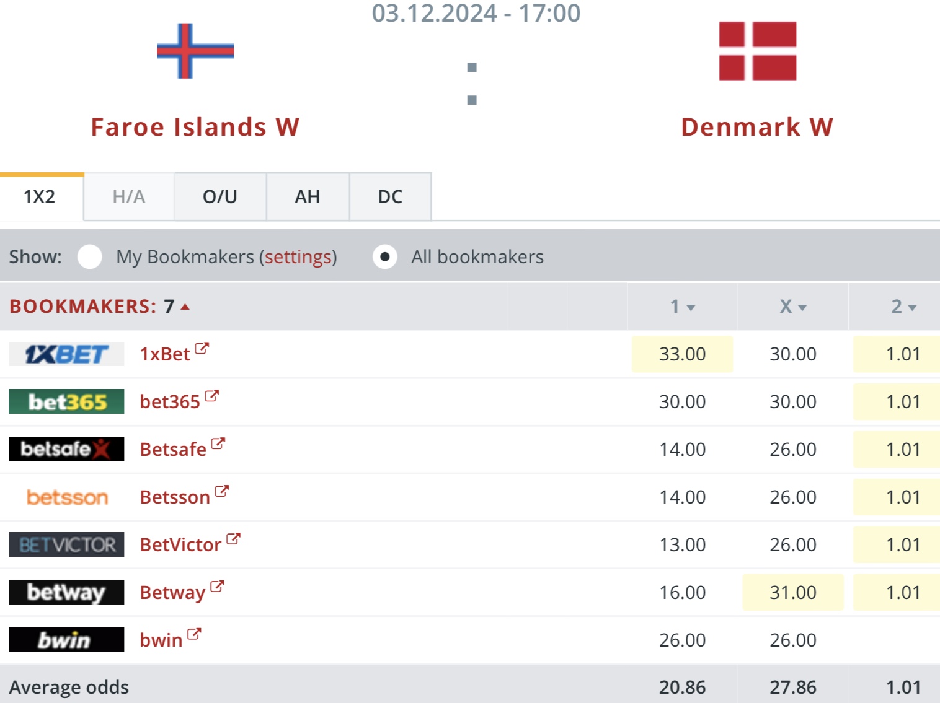The image size is (940, 703).
Task: Open the bookmakers settings link
Action: coord(298,256)
